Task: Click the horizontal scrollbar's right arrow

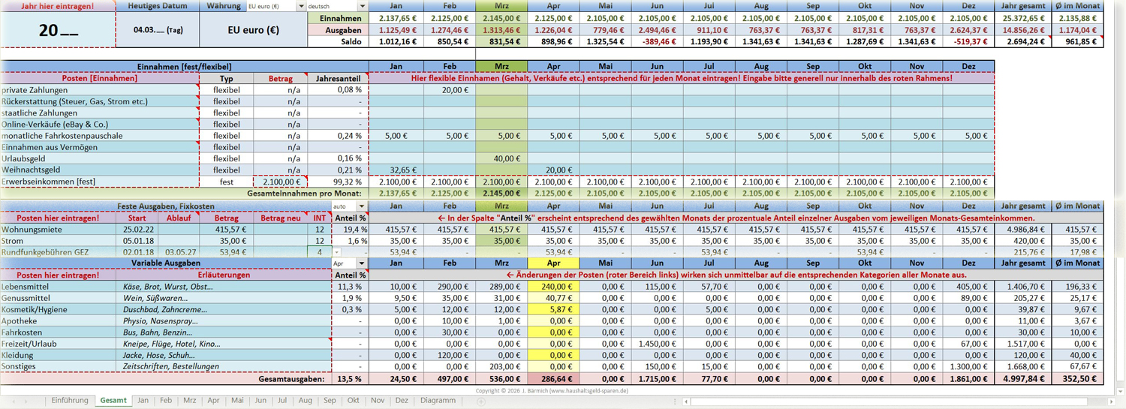Action: [1112, 401]
